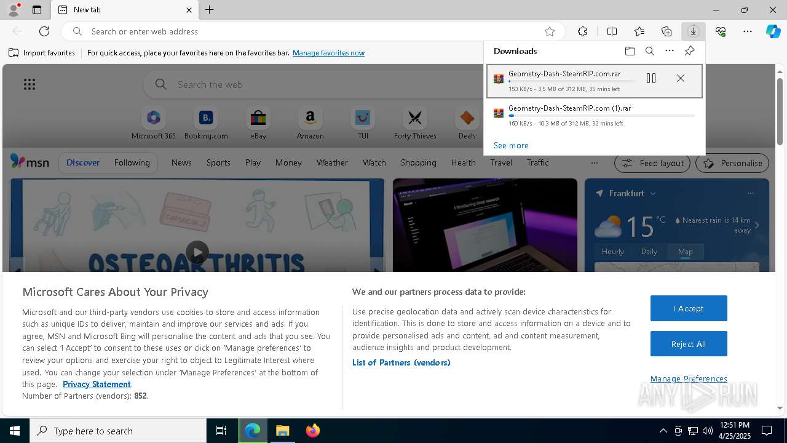Select the Following feed tab
The image size is (787, 443).
(132, 162)
